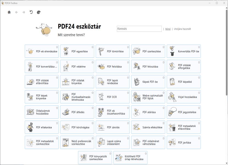Open PDF-ek összehasonlítása tile

click(113, 112)
